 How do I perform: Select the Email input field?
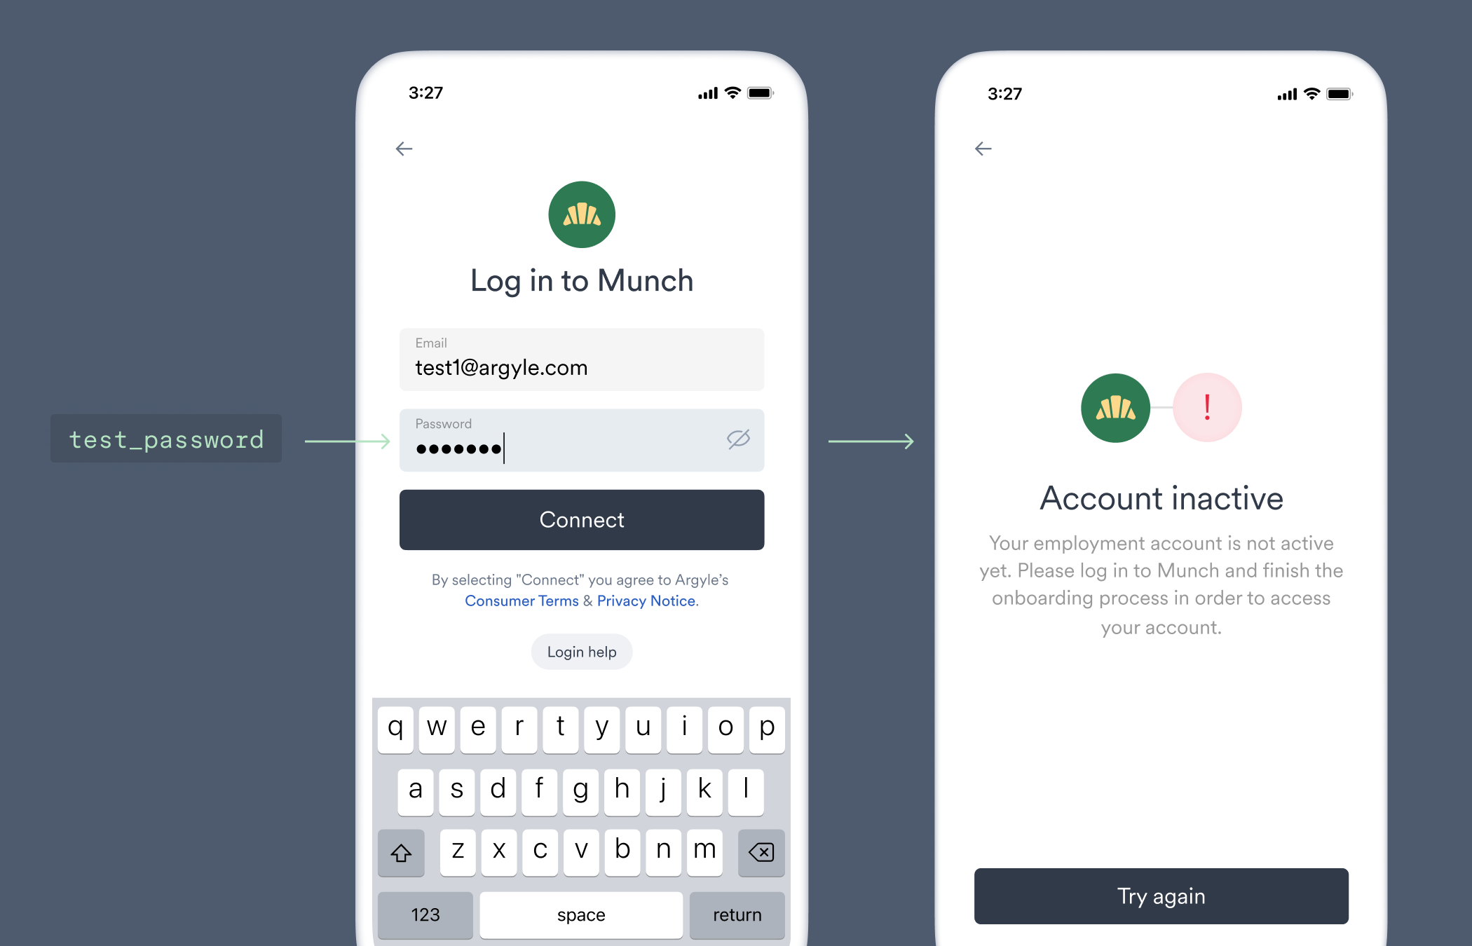580,358
